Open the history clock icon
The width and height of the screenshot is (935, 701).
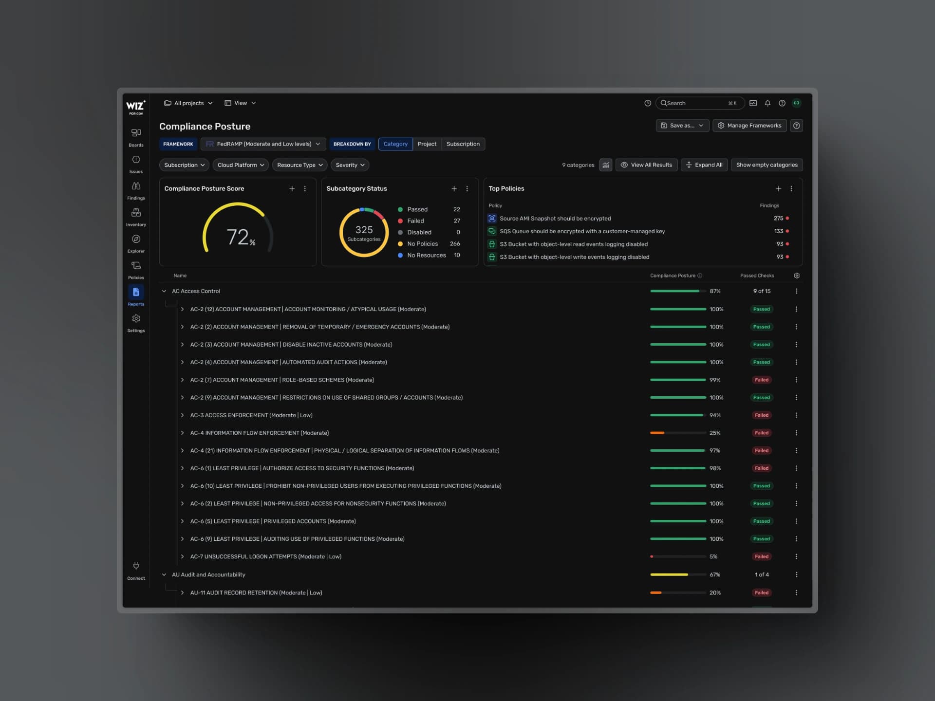pyautogui.click(x=648, y=103)
